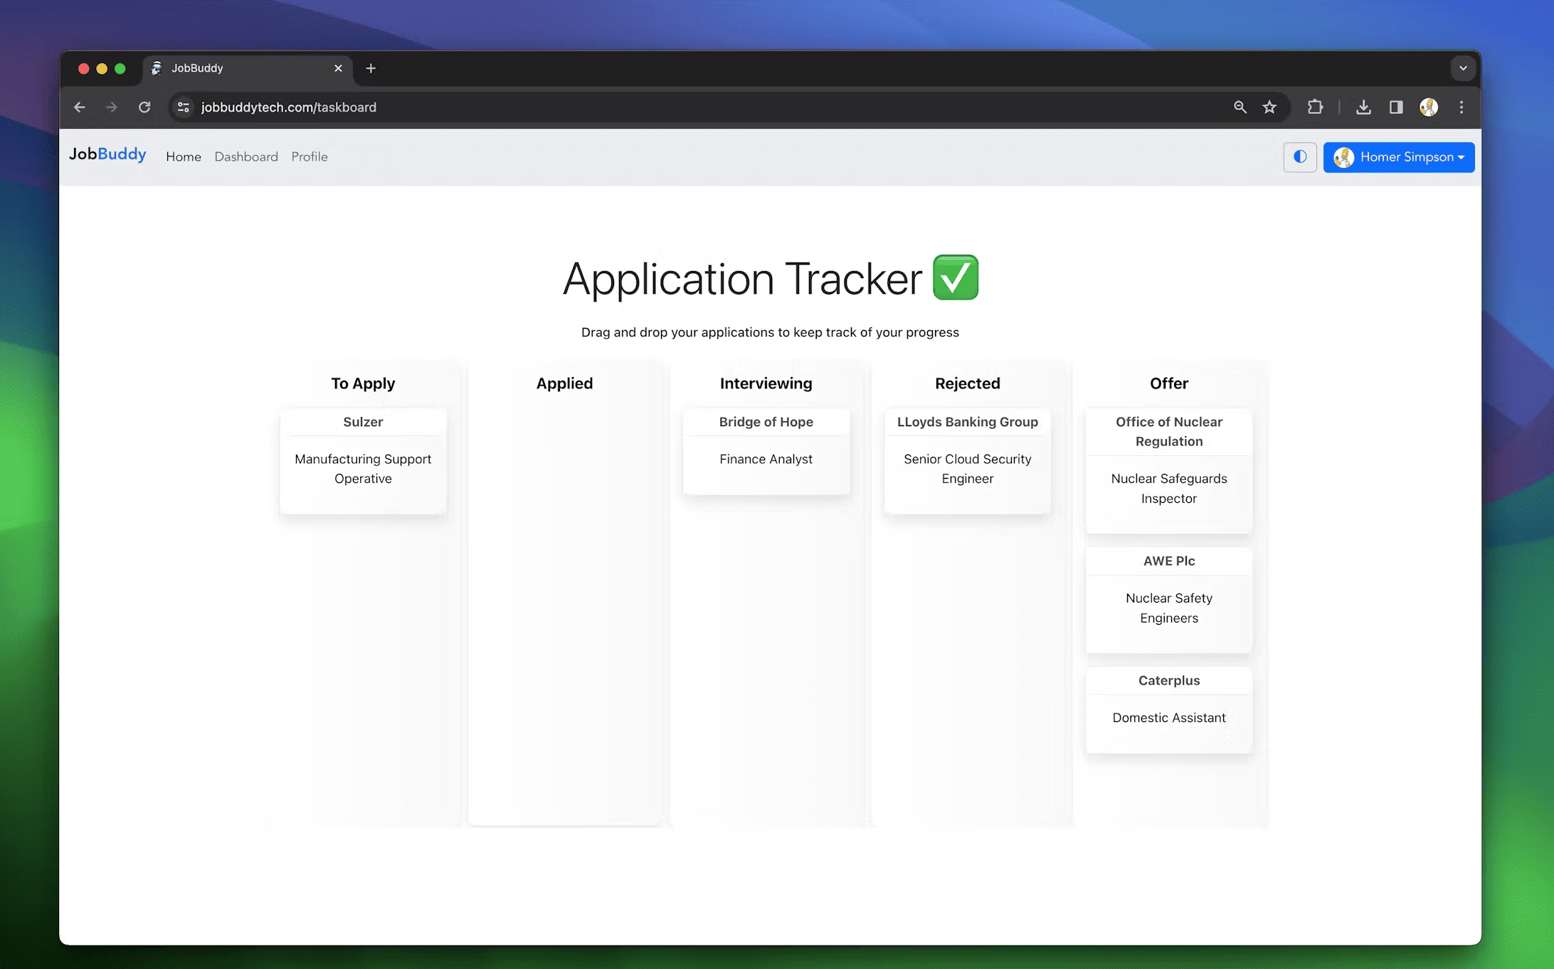
Task: Toggle dark mode with the half-circle button
Action: [x=1300, y=157]
